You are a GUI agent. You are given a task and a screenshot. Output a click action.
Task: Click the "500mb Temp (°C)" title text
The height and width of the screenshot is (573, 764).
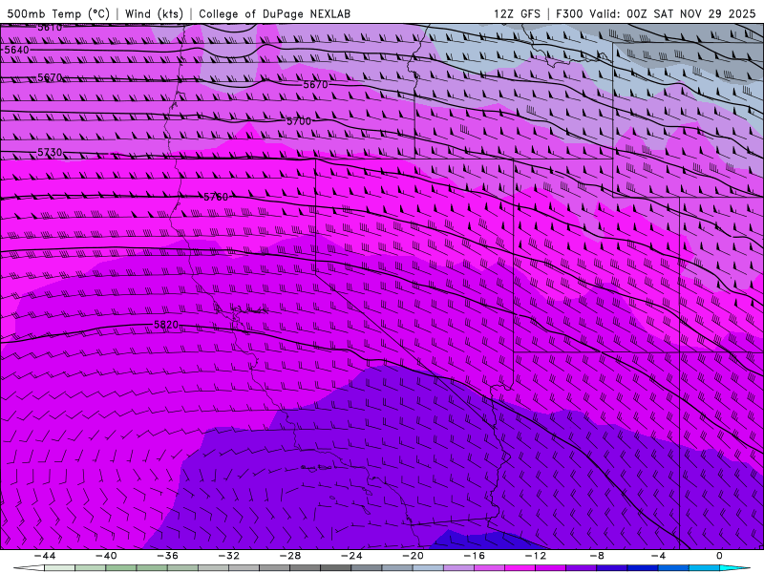coord(58,13)
